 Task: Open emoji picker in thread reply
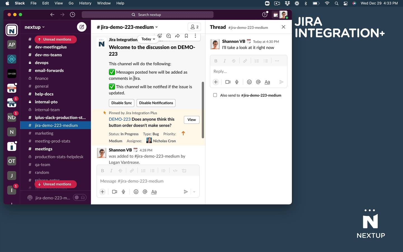(x=249, y=82)
